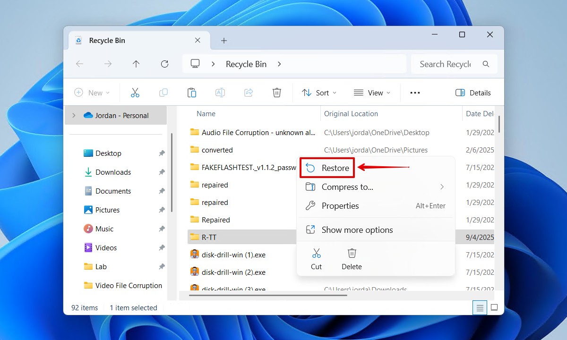This screenshot has width=567, height=340.
Task: Click the Delete icon in the toolbar
Action: (277, 92)
